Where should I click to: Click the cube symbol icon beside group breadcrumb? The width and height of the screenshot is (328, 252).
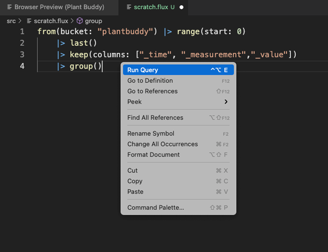pos(79,21)
